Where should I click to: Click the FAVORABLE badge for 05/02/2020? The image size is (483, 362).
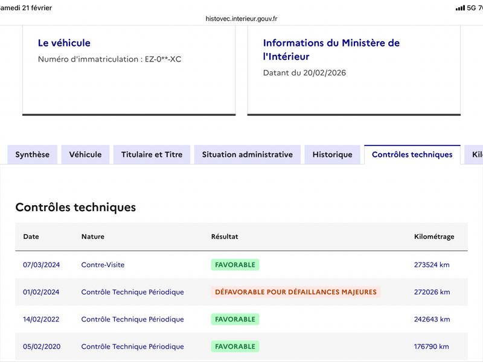235,346
